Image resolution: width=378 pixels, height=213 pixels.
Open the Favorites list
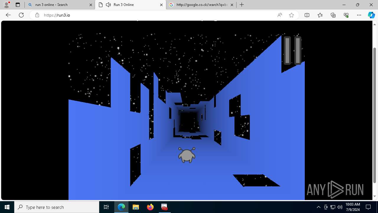click(x=320, y=15)
